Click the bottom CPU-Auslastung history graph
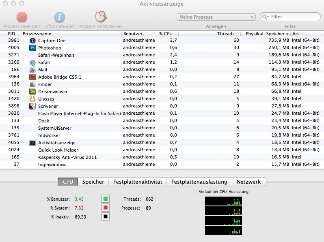The image size is (324, 242). 223,230
